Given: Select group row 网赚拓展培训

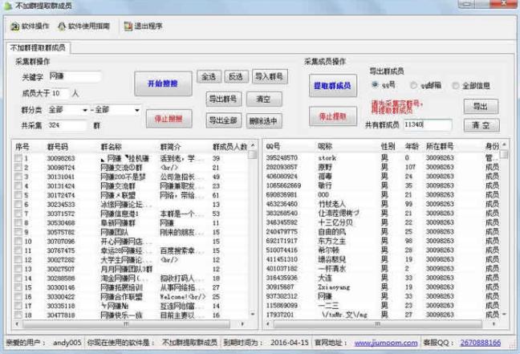Looking at the screenshot, I should coord(132,287).
